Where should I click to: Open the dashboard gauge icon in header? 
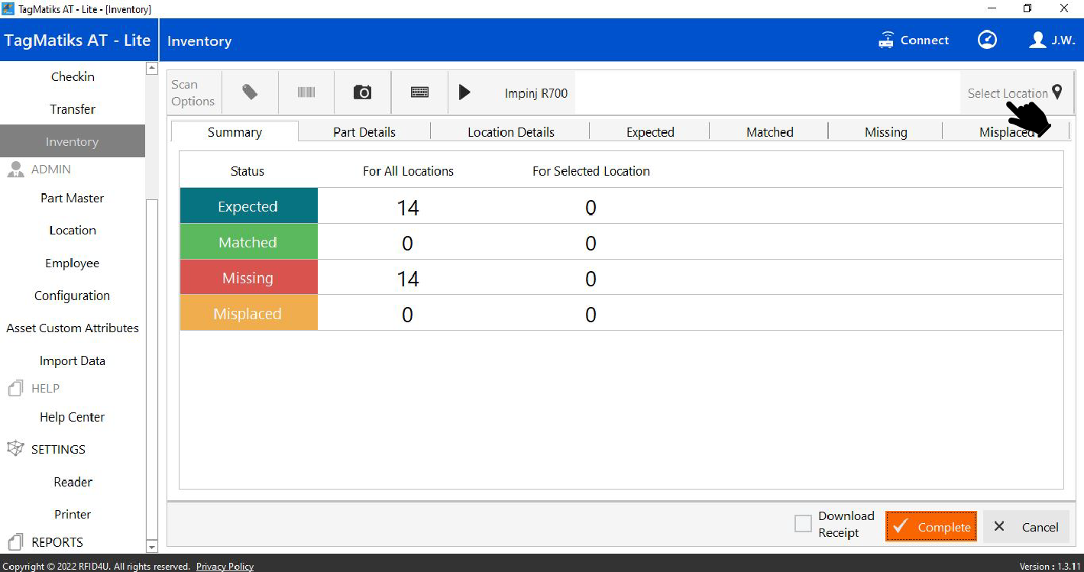(x=987, y=40)
